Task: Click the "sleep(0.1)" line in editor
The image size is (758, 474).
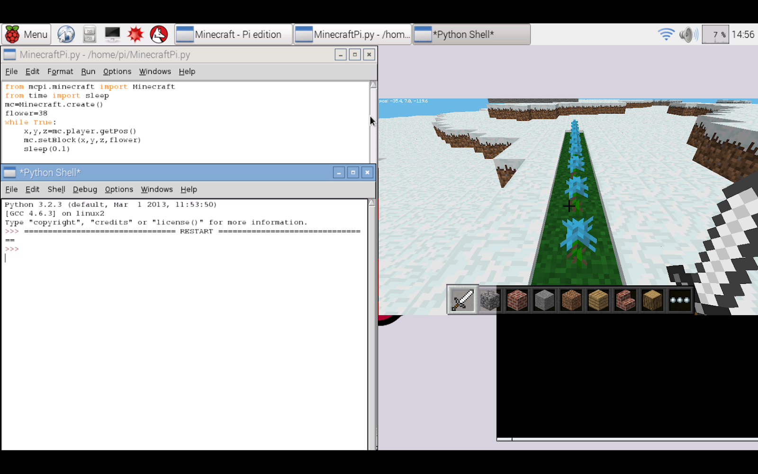Action: click(x=47, y=149)
